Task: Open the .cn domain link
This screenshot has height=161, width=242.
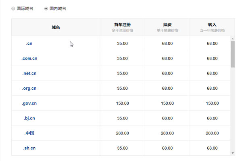Action: tap(29, 43)
